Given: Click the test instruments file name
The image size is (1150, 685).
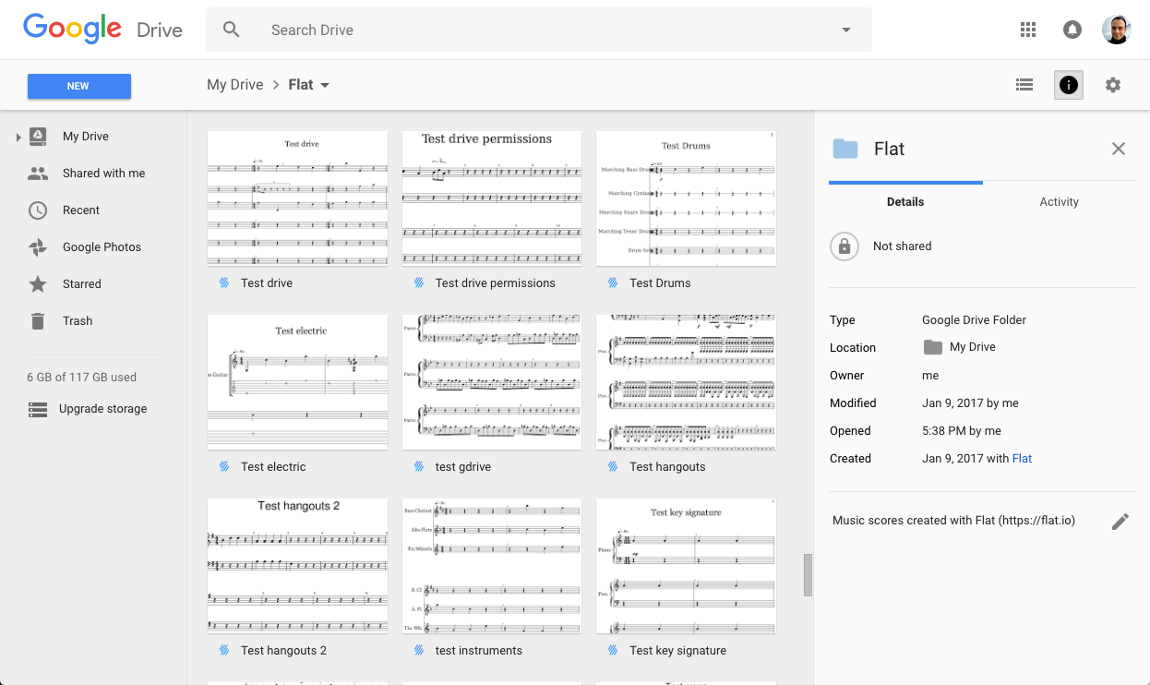Looking at the screenshot, I should (479, 650).
